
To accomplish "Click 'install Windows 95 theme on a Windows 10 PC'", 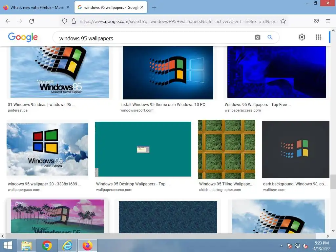I will coord(163,105).
